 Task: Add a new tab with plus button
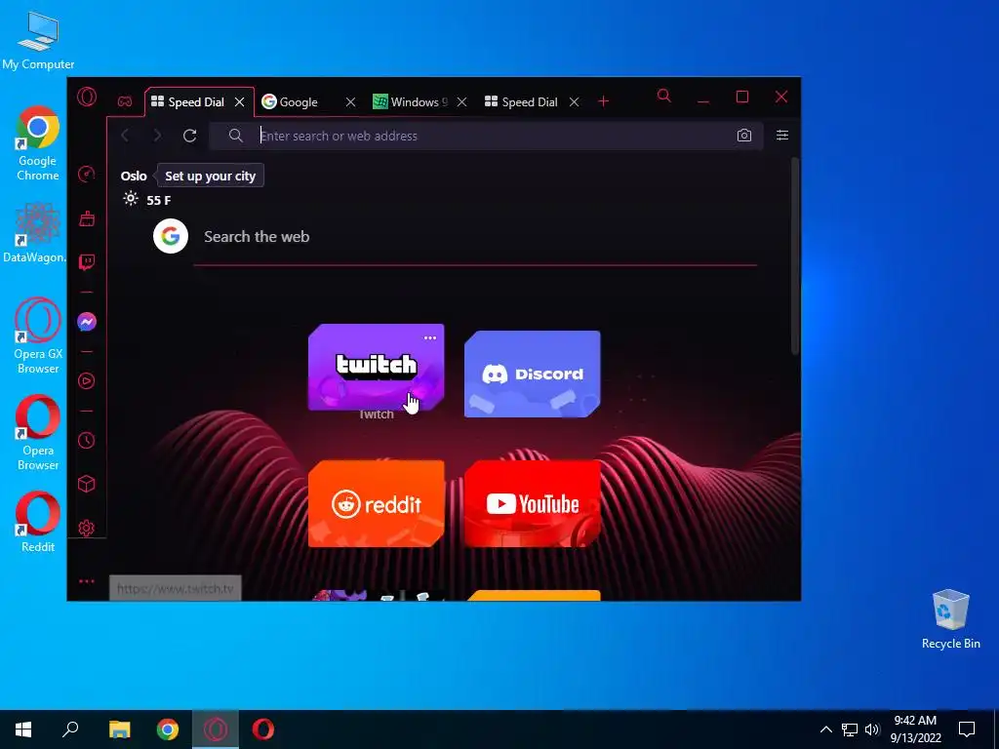[603, 101]
